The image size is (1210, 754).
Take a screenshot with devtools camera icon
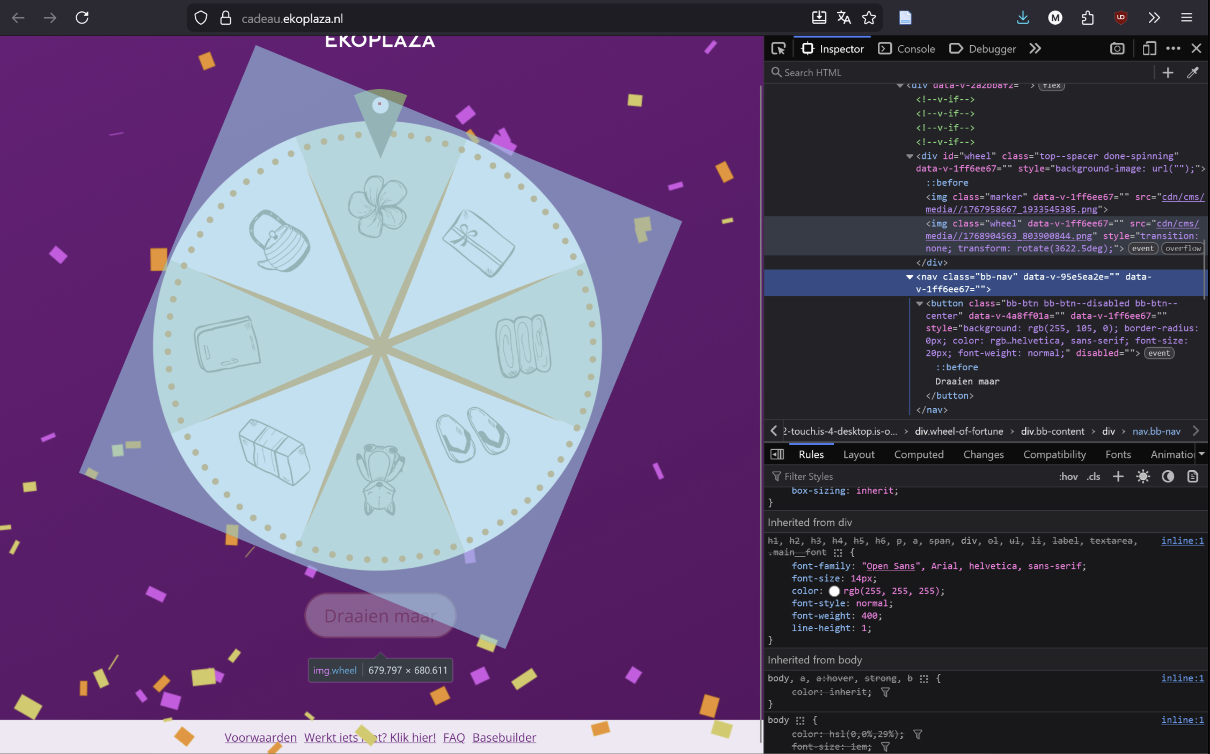(1117, 49)
